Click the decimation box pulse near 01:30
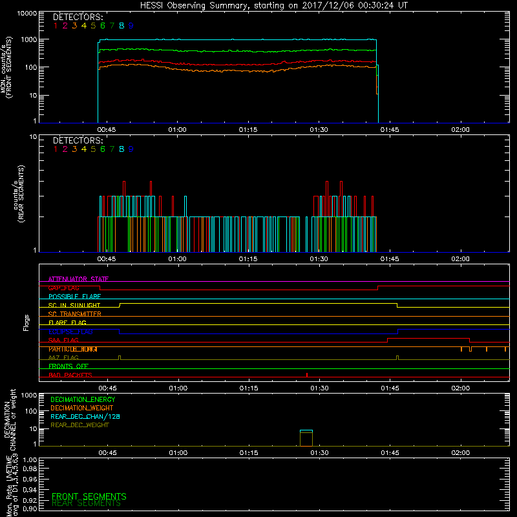Viewport: 517px width, 517px height. point(306,438)
